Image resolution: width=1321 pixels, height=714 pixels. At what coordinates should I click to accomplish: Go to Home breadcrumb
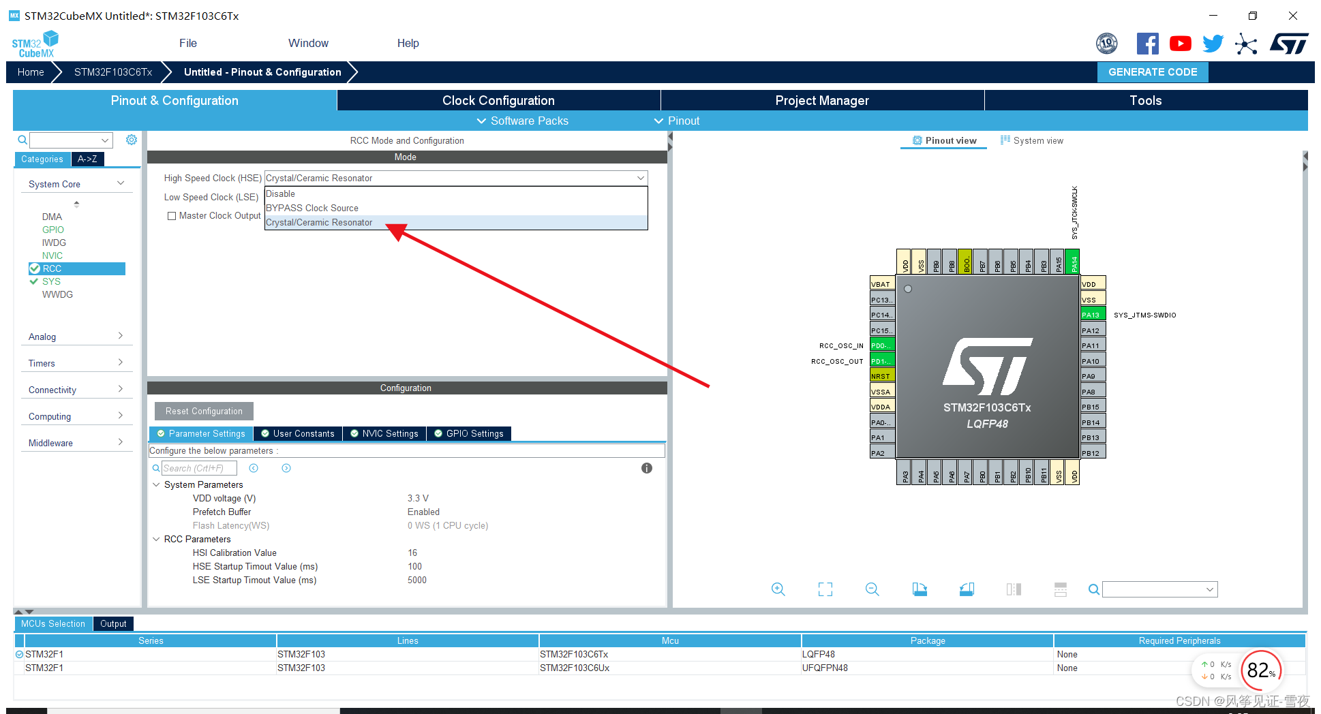(31, 72)
